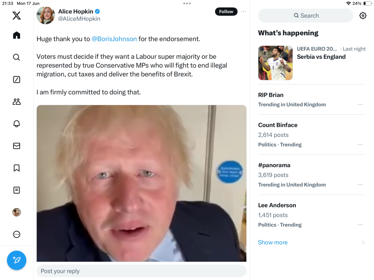
Task: Click the Search input field
Action: [306, 15]
